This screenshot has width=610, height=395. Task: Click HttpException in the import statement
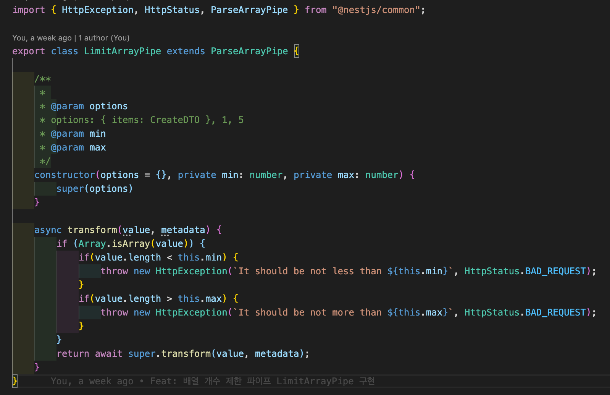[x=98, y=10]
